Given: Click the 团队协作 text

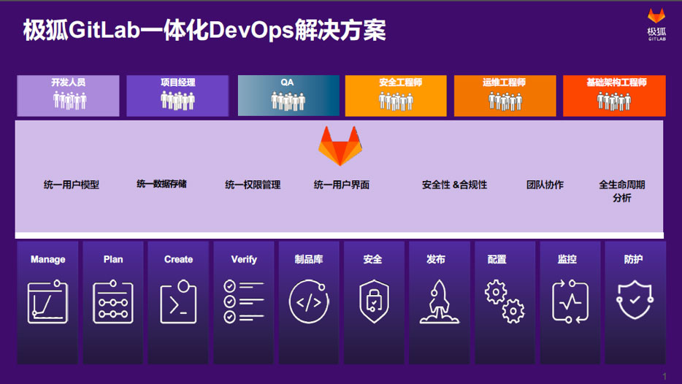Looking at the screenshot, I should click(x=545, y=185).
